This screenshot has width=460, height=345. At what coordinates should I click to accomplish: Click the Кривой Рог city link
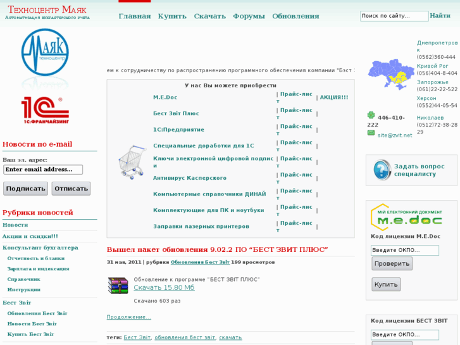point(432,66)
